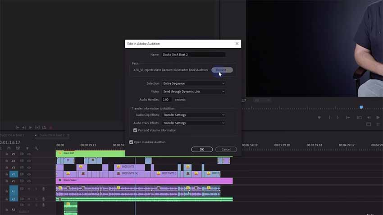Confirm dialog with OK
Screen dimensions: 383x215
tap(202, 149)
